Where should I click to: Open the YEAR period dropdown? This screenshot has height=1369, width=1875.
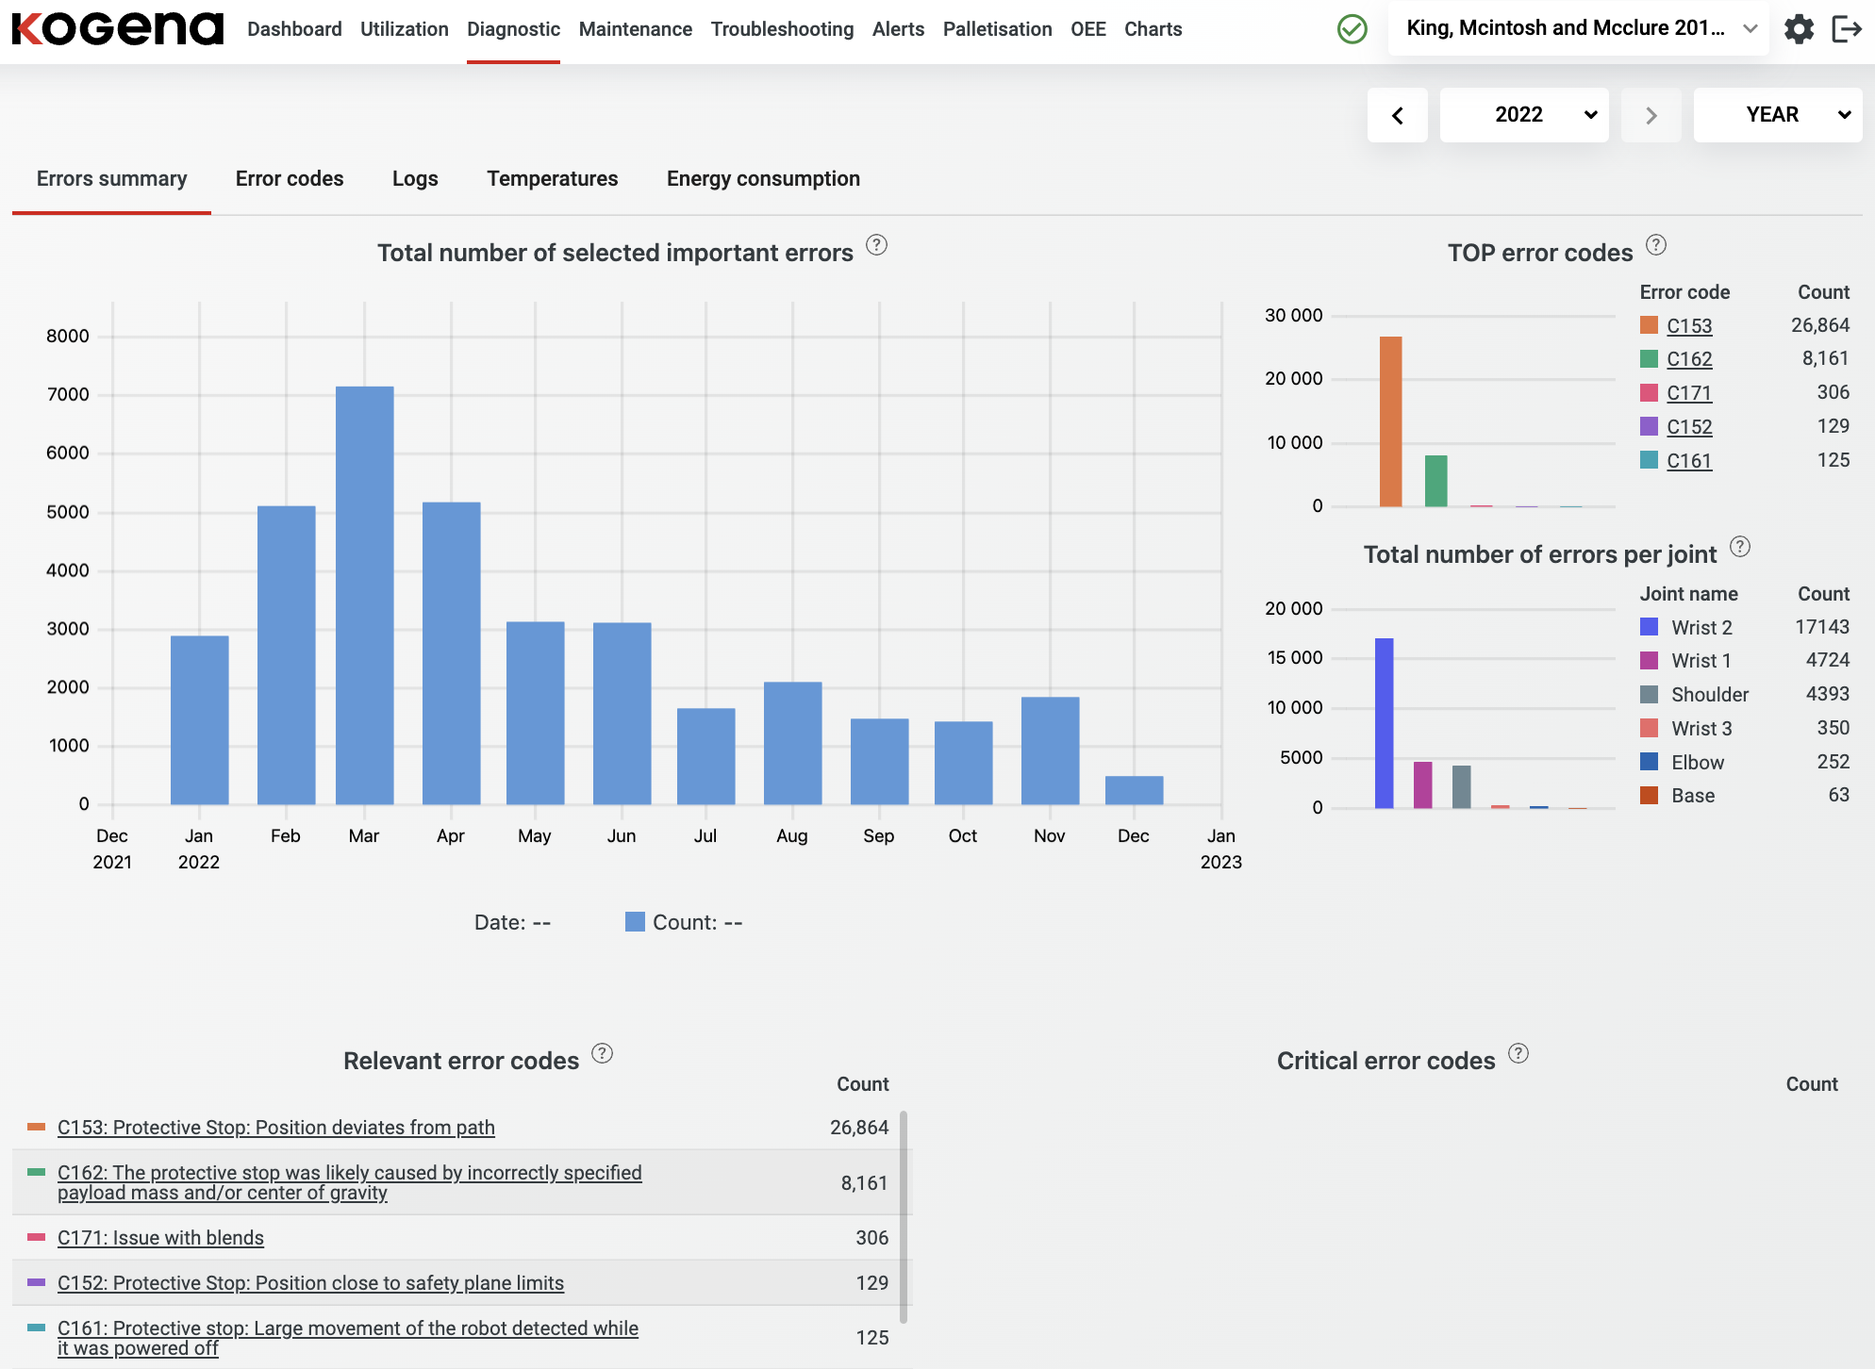1777,115
